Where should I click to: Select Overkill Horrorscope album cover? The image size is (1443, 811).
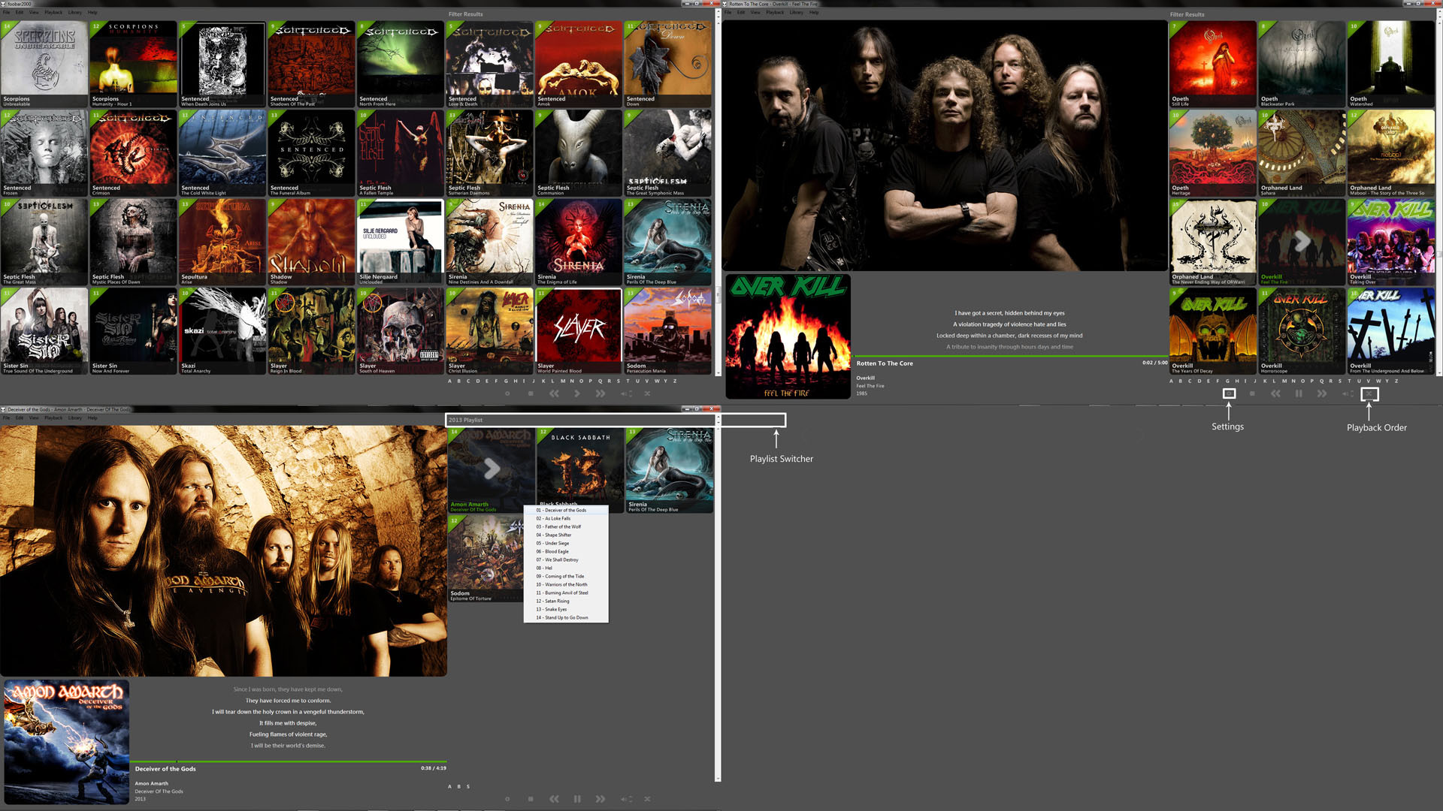pyautogui.click(x=1302, y=331)
